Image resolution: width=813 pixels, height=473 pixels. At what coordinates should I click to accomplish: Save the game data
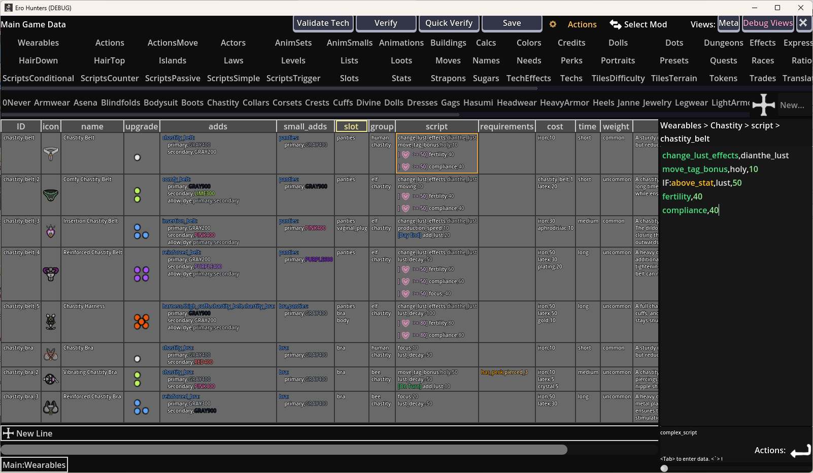click(512, 23)
